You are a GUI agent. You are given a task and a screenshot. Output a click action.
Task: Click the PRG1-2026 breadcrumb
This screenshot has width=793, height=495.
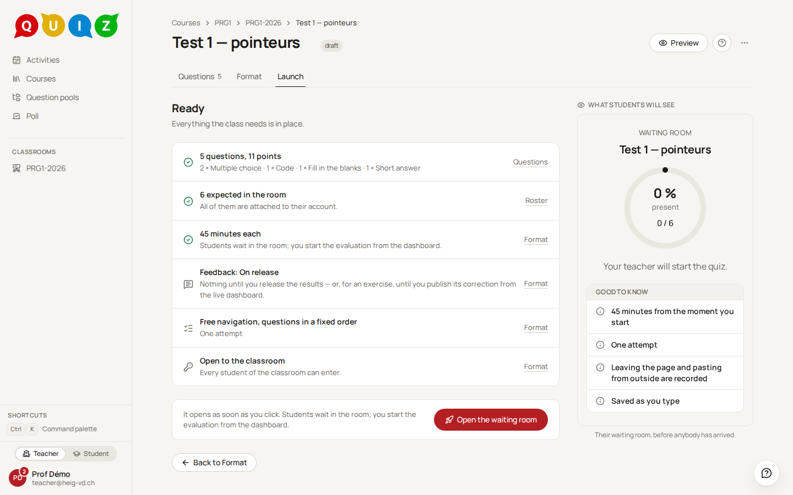263,23
